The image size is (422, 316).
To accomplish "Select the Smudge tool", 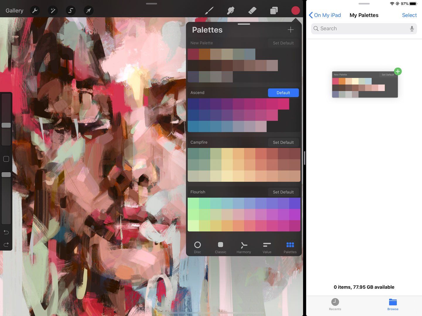I will [x=231, y=11].
